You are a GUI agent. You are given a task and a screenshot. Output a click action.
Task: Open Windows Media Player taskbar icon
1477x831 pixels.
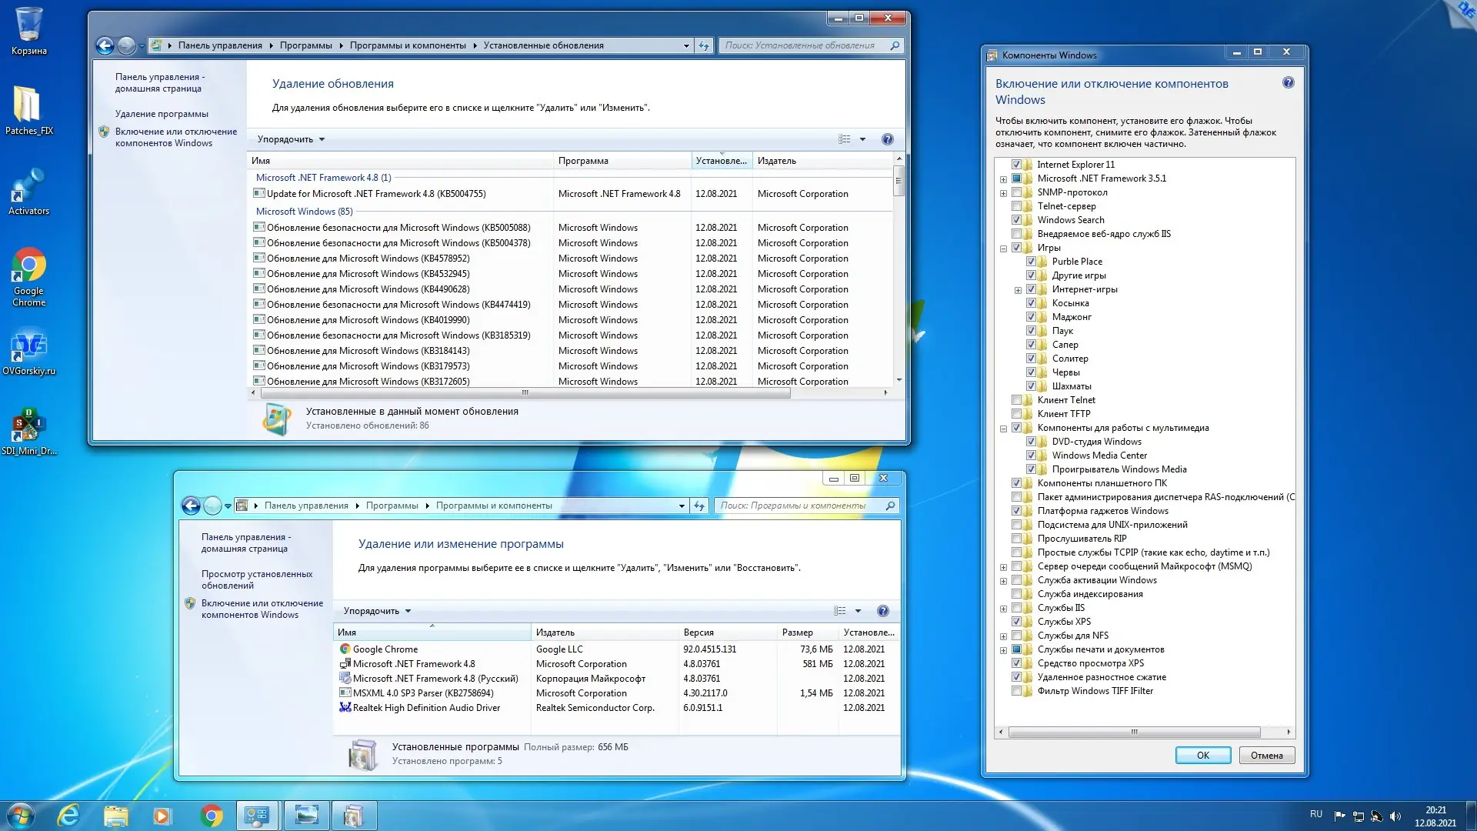click(162, 816)
